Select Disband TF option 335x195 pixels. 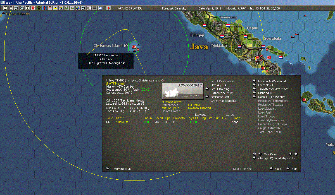[265, 93]
